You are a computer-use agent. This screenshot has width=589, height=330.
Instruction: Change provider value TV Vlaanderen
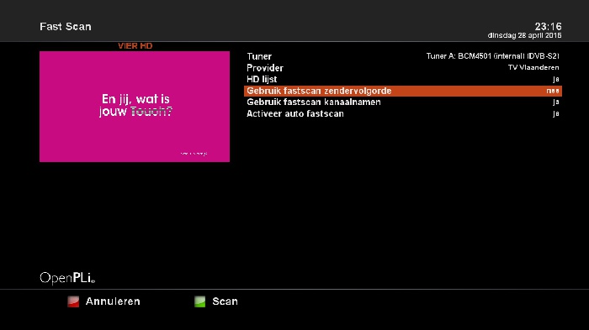[x=533, y=67]
